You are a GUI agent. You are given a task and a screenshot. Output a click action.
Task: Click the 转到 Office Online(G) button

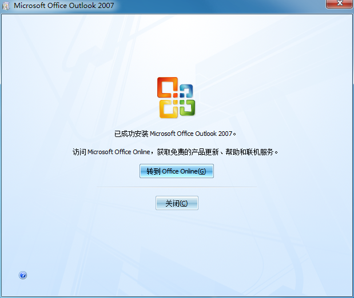[176, 171]
